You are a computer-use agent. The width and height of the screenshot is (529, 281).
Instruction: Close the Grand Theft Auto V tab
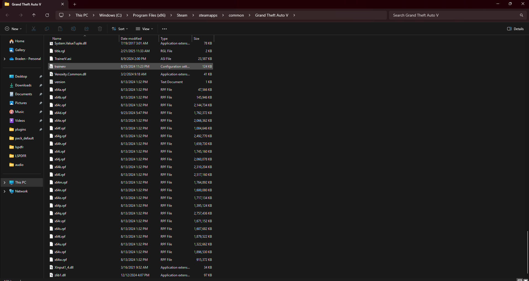(63, 4)
